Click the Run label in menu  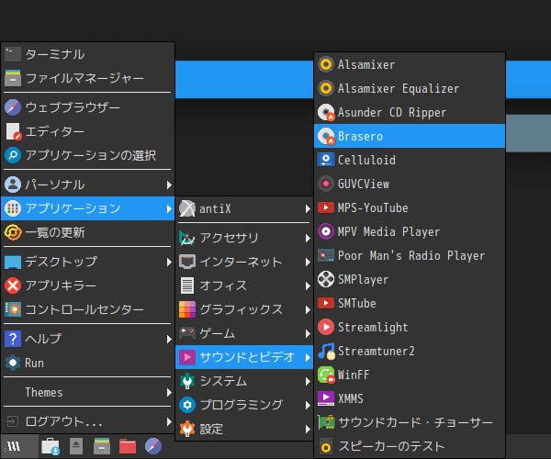(x=34, y=363)
